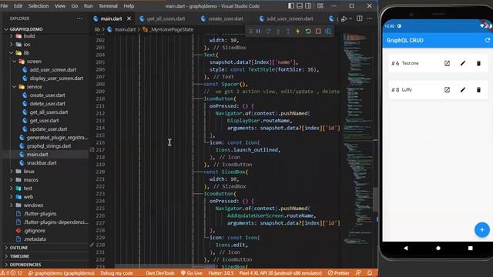Close the main.dart editor tab
The width and height of the screenshot is (493, 277).
click(x=129, y=18)
